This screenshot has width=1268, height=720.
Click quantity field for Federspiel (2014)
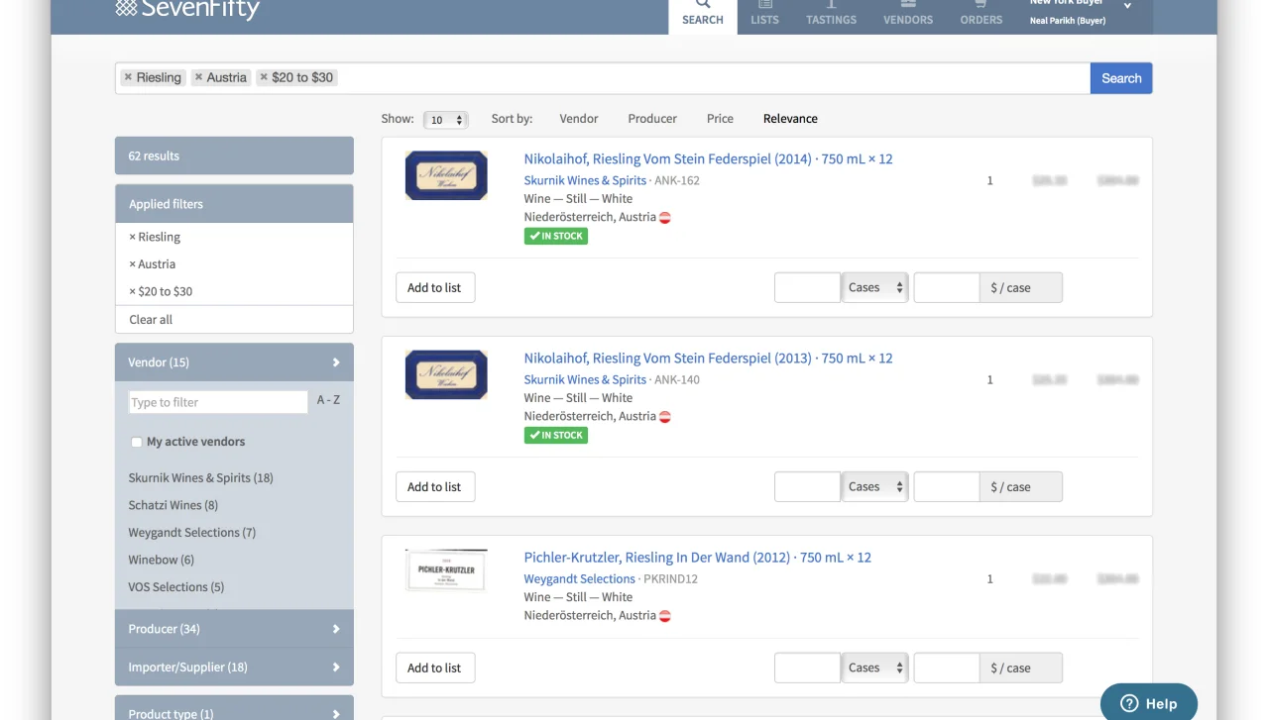point(807,288)
